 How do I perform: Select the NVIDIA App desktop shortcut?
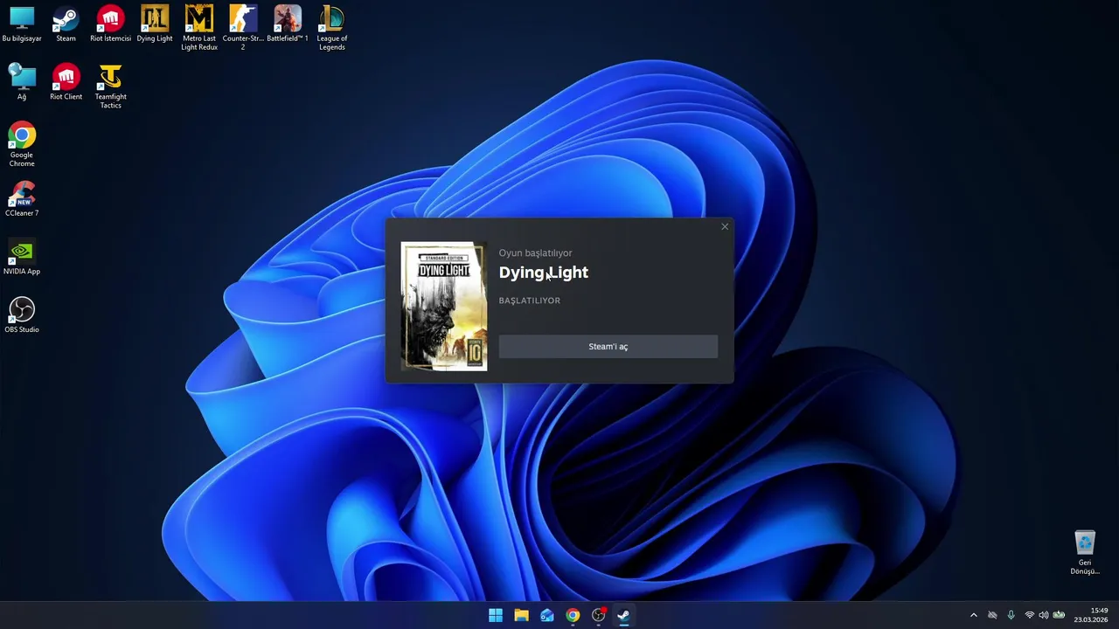click(22, 258)
